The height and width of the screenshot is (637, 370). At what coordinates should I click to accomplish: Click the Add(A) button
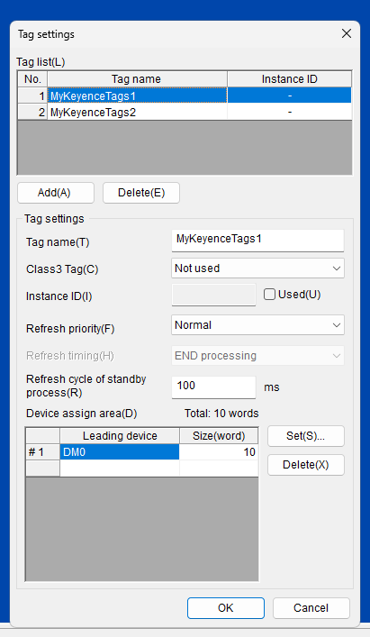[x=56, y=193]
